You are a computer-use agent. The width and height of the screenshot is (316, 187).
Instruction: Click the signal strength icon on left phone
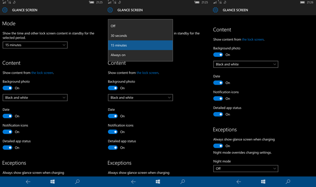[4, 2]
